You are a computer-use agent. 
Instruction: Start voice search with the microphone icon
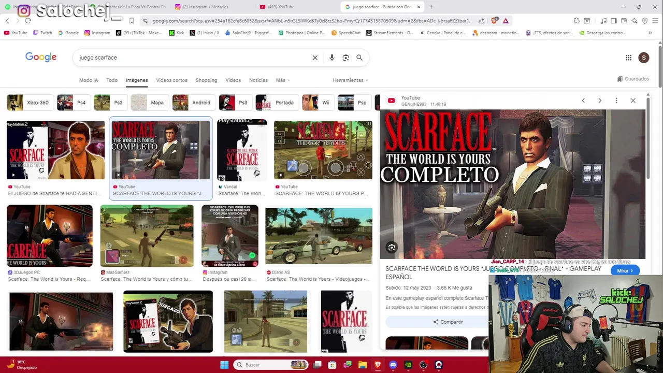(x=332, y=58)
